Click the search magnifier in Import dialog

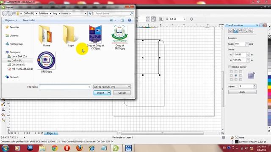pyautogui.click(x=131, y=14)
